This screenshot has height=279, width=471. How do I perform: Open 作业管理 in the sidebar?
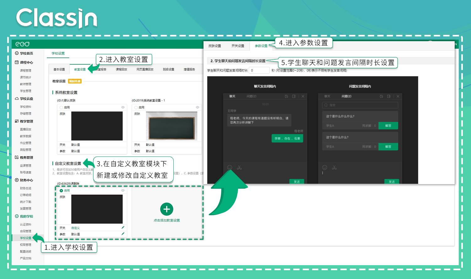(x=25, y=143)
